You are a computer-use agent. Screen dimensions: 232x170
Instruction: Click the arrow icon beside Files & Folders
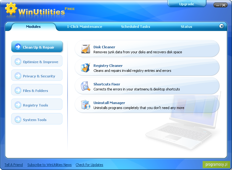[18, 90]
